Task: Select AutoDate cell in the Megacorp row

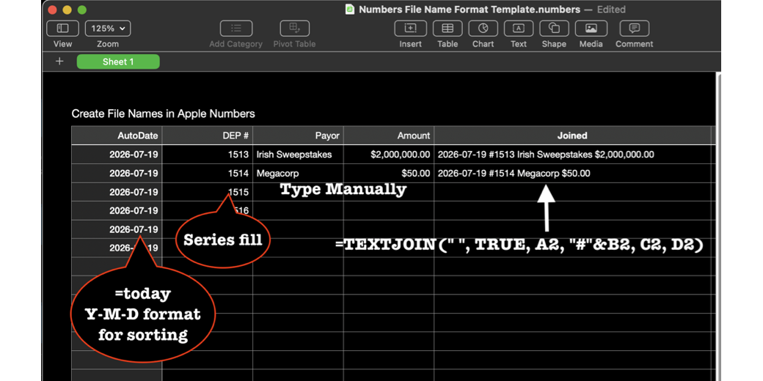Action: [117, 174]
